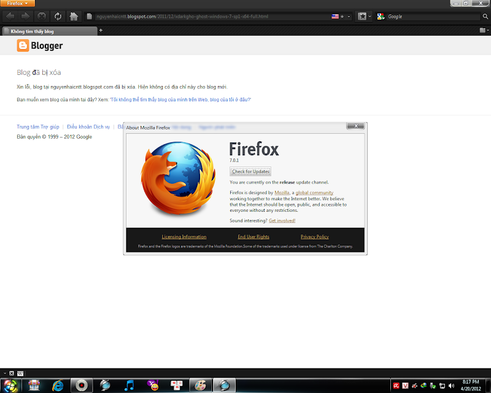491x393 pixels.
Task: Follow the Get involved! link
Action: pyautogui.click(x=282, y=220)
